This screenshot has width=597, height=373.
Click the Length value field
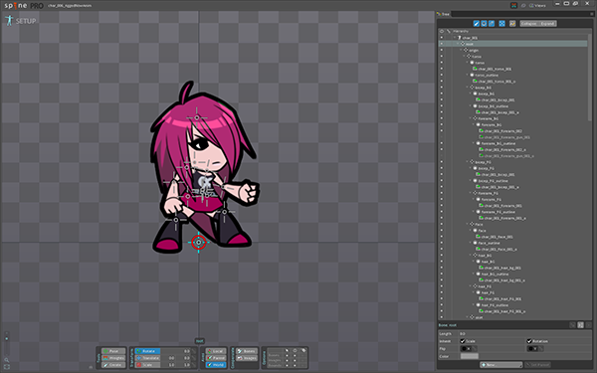click(x=525, y=334)
